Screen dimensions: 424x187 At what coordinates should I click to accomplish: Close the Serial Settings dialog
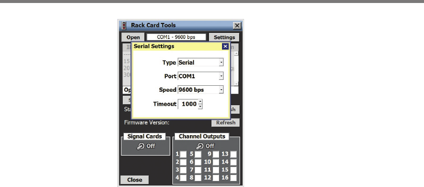225,46
